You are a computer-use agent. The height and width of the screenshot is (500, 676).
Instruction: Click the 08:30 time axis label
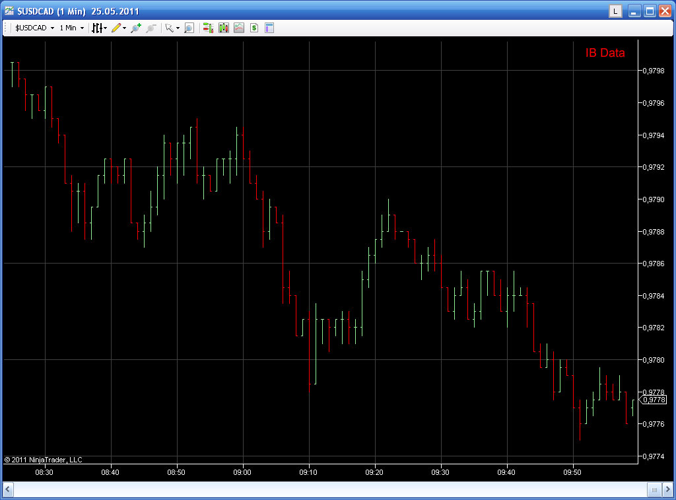(x=44, y=472)
